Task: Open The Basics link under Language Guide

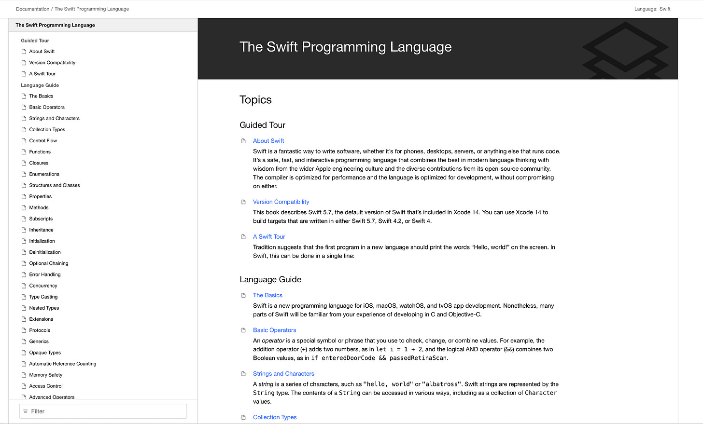Action: point(267,295)
